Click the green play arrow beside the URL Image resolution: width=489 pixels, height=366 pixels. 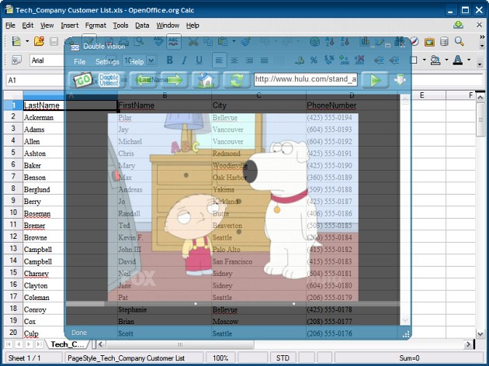[376, 81]
